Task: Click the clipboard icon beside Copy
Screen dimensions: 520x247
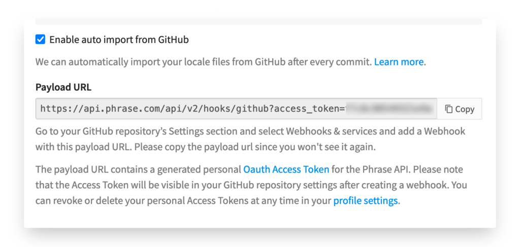Action: tap(449, 109)
